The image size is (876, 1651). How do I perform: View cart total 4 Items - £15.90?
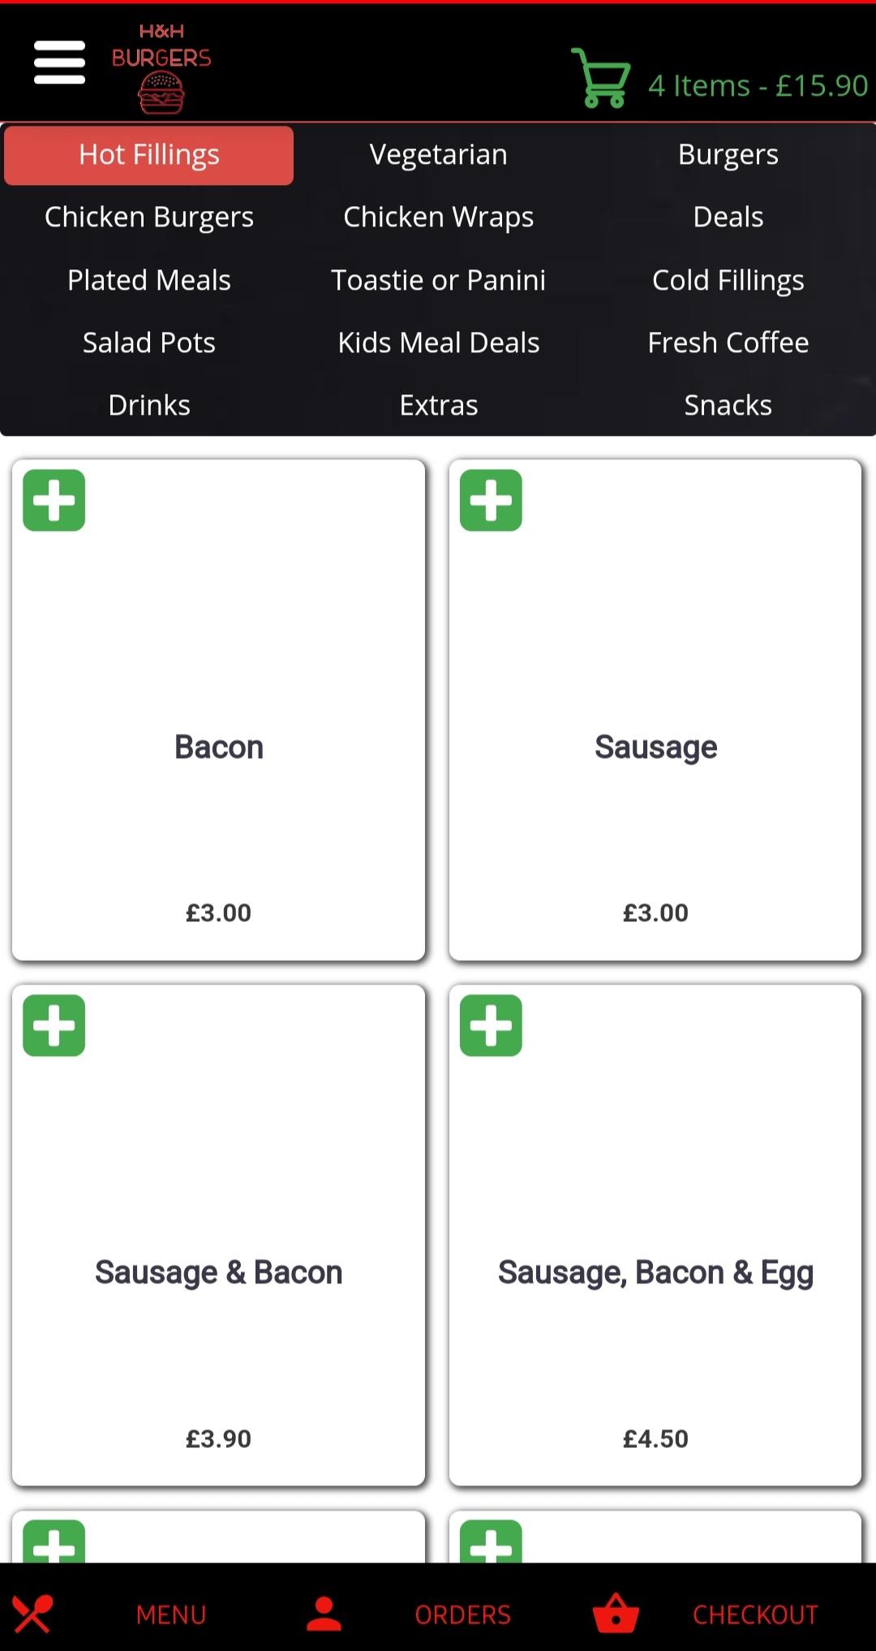point(758,85)
